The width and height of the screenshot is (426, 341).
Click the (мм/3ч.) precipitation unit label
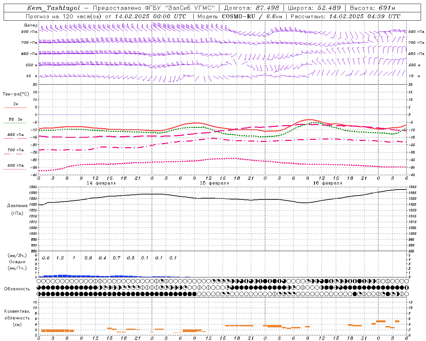pyautogui.click(x=17, y=255)
